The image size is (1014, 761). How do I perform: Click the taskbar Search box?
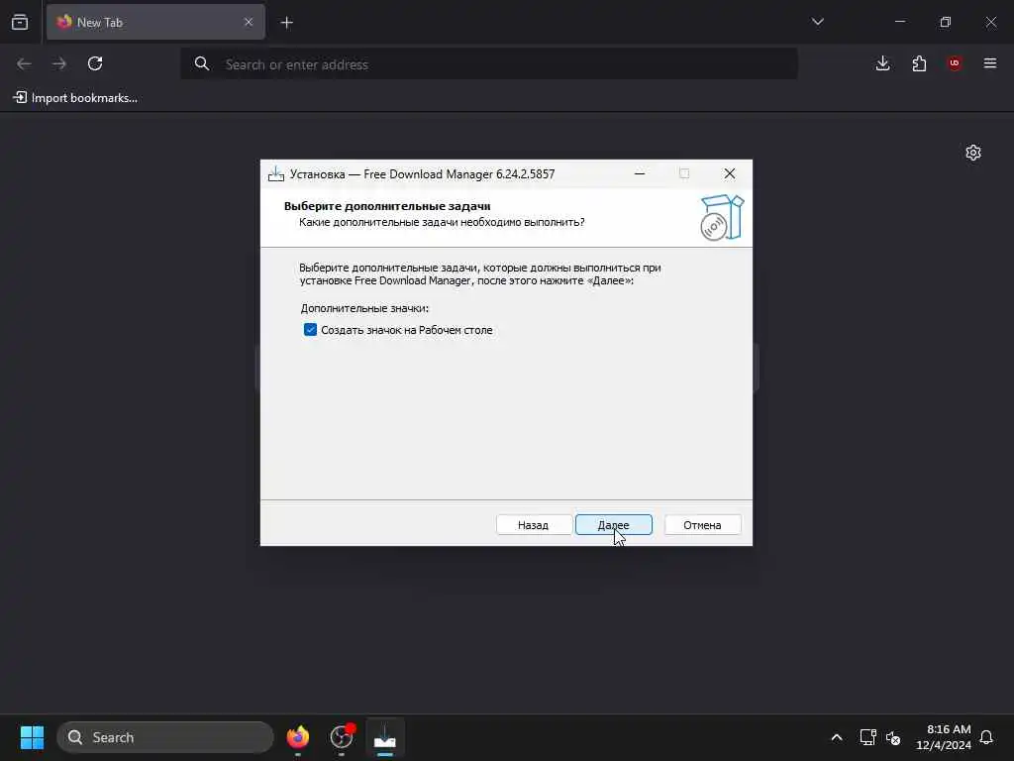[x=165, y=737]
